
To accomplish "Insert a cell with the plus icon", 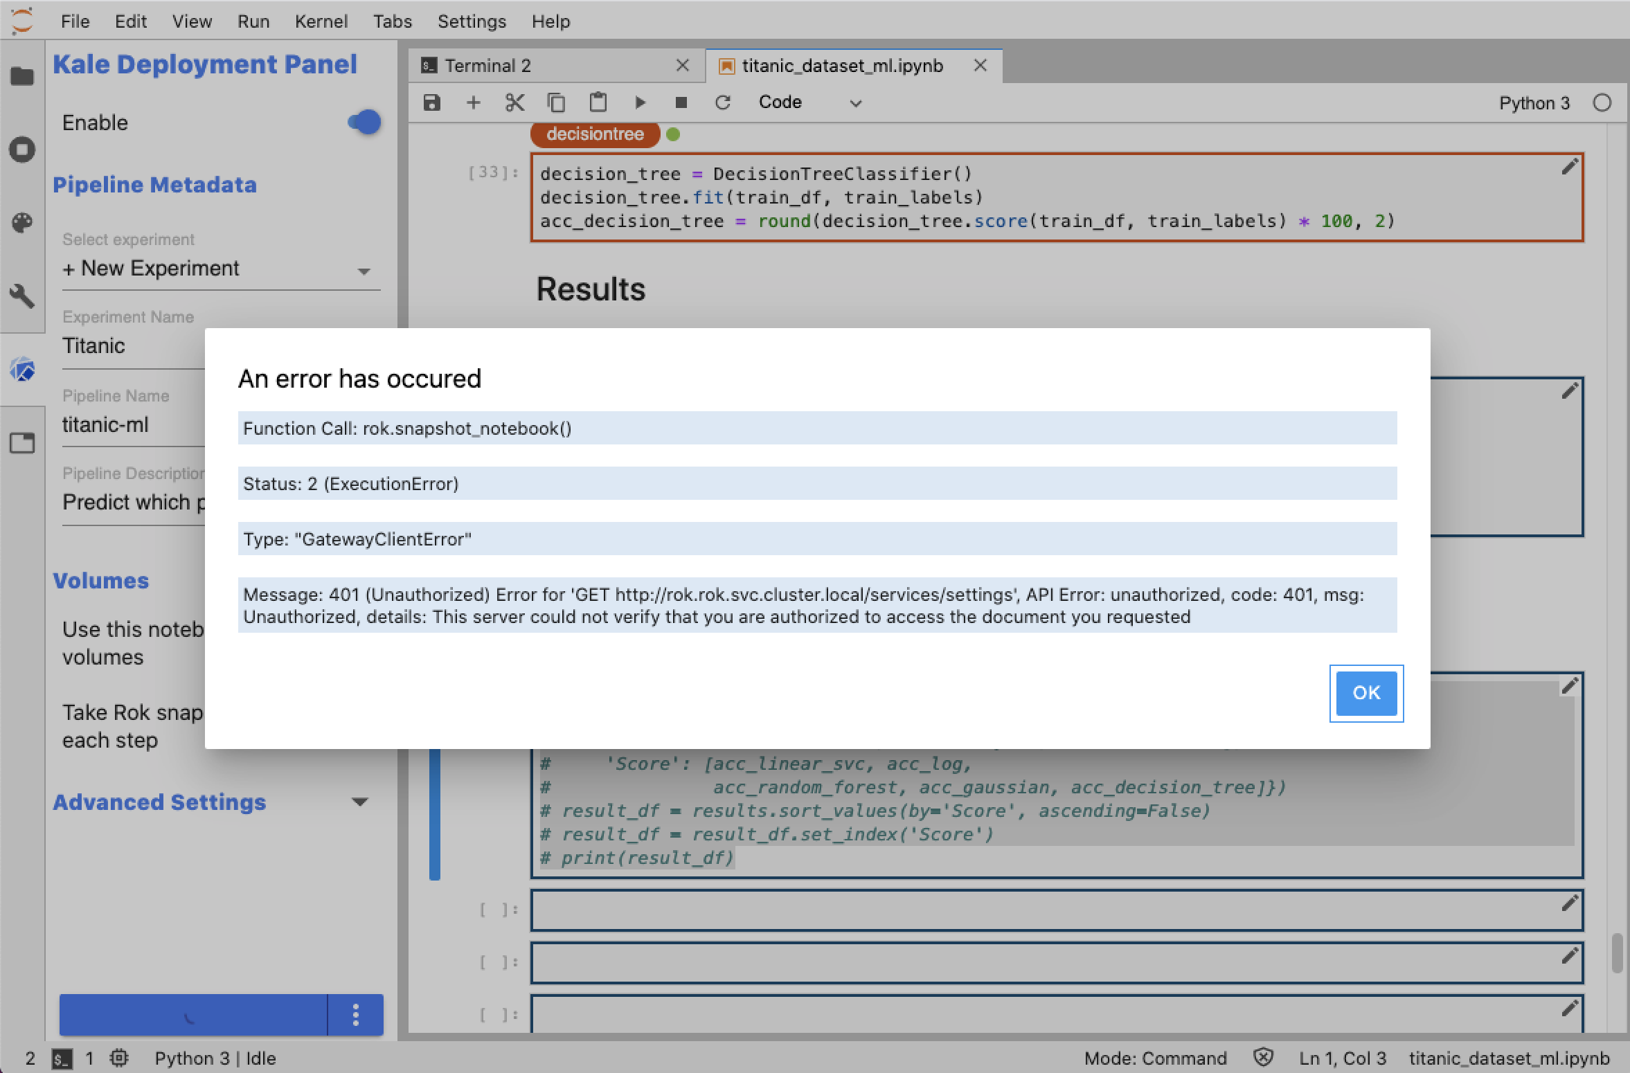I will click(474, 103).
